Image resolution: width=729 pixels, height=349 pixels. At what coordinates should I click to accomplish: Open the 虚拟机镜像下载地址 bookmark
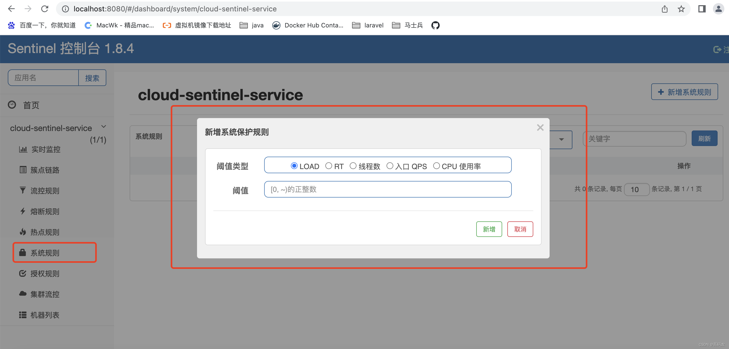pos(197,25)
